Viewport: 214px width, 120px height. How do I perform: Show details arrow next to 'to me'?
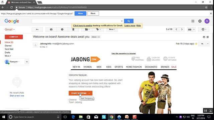point(47,47)
